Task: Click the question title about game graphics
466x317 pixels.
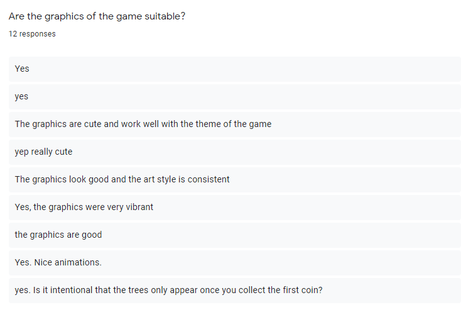Action: click(97, 16)
